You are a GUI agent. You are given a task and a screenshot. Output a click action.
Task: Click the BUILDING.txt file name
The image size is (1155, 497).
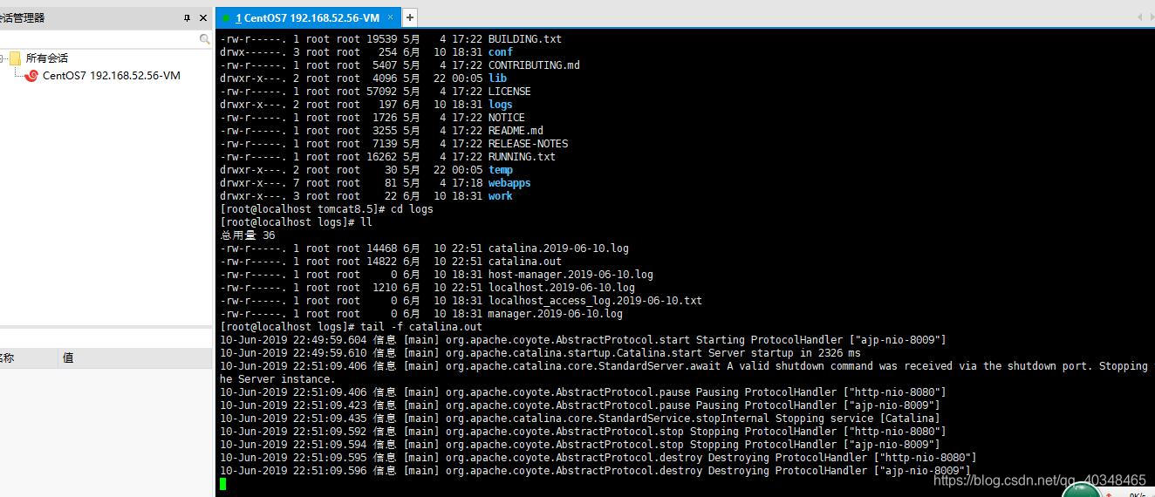click(x=524, y=39)
